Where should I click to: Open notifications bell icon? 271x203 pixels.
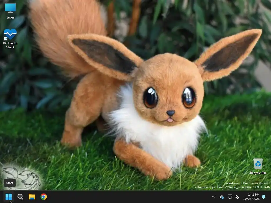click(x=264, y=197)
